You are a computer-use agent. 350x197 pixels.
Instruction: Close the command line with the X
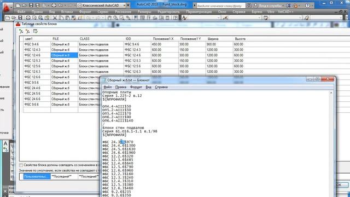[x=5, y=192]
